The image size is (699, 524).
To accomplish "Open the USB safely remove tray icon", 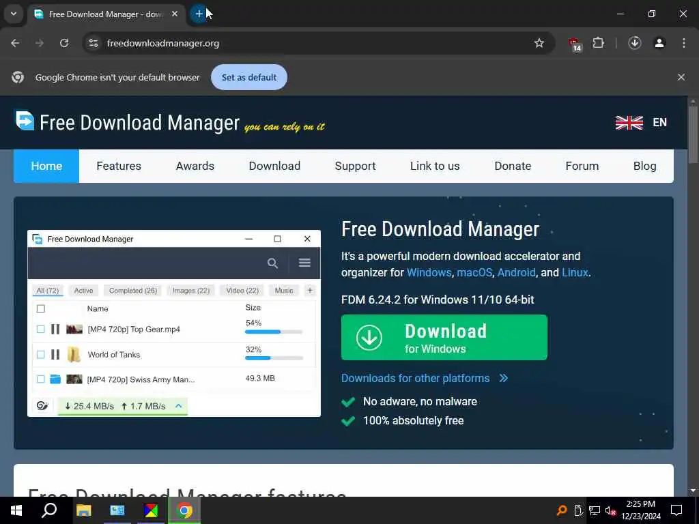I will pyautogui.click(x=578, y=510).
